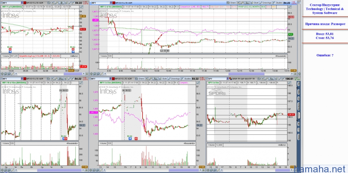Screen dimensions: 348x173
Task: Click the Share button in the 5m INFY chart
Action: pos(140,78)
